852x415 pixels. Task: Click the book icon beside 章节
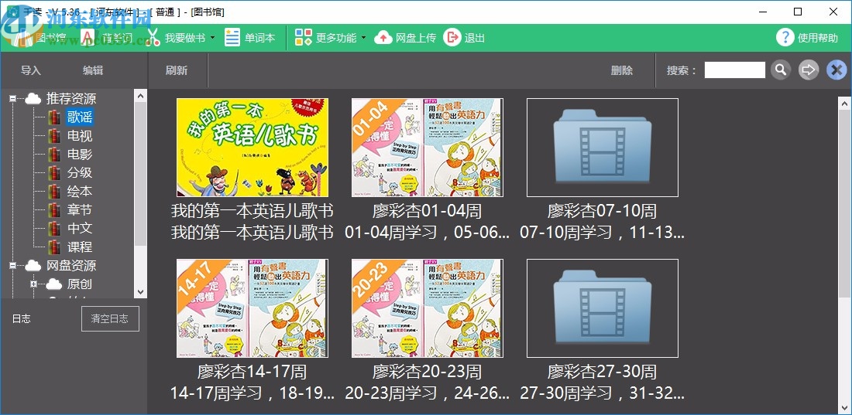pyautogui.click(x=54, y=210)
